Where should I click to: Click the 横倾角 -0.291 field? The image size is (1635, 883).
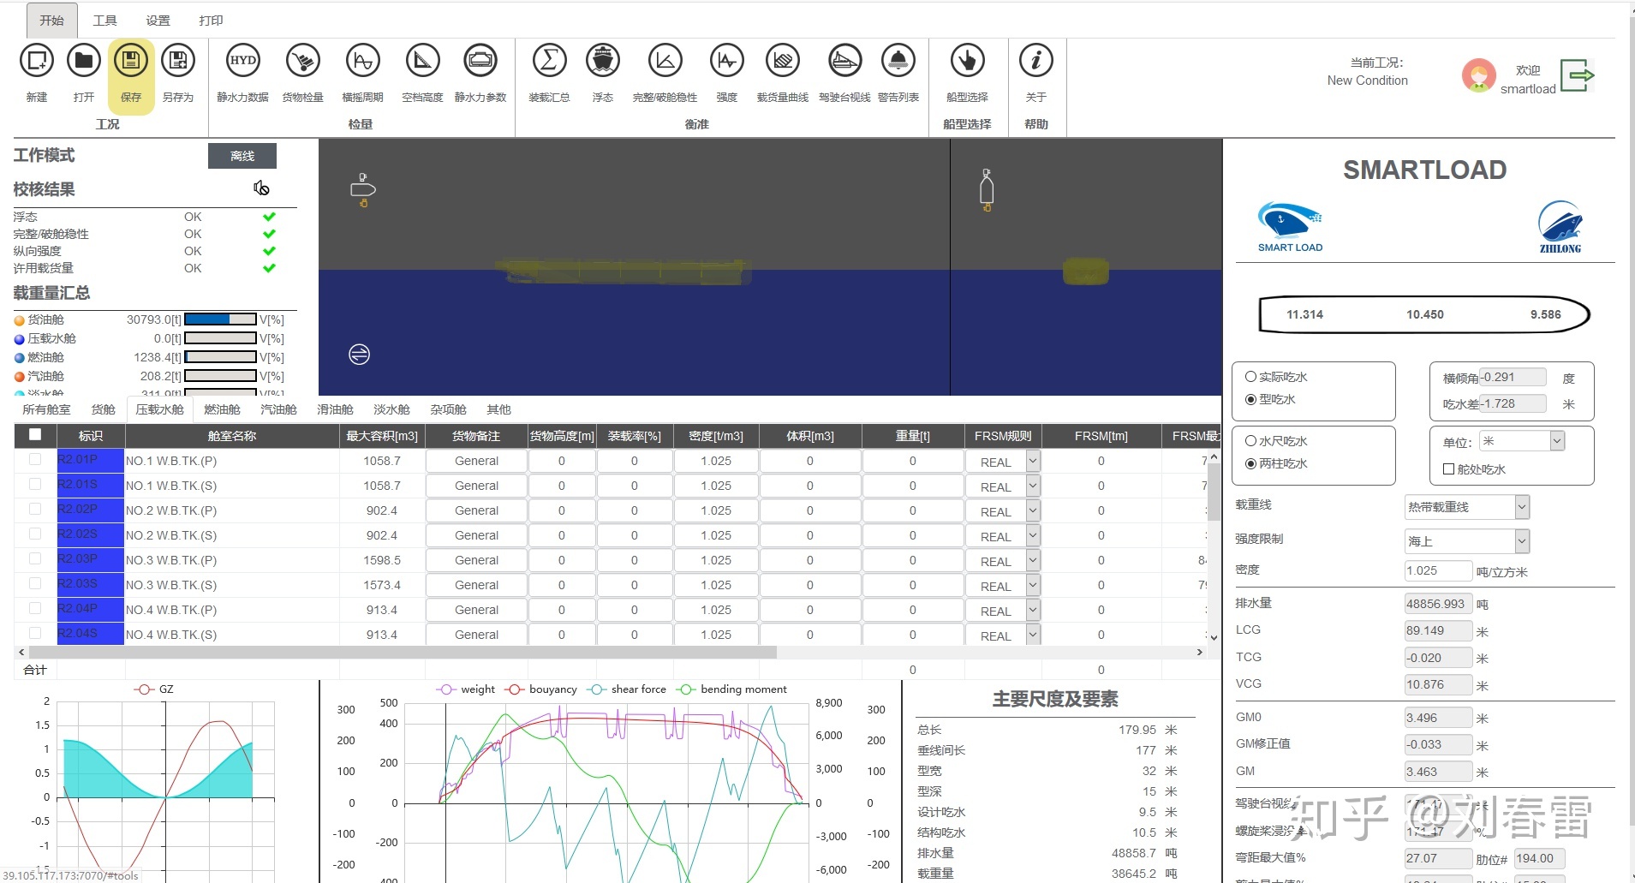pyautogui.click(x=1513, y=377)
